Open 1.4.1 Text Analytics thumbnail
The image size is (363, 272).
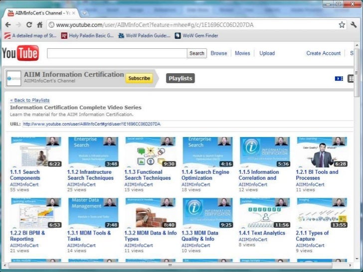pyautogui.click(x=265, y=213)
